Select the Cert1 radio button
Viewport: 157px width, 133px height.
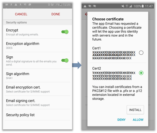tap(141, 53)
